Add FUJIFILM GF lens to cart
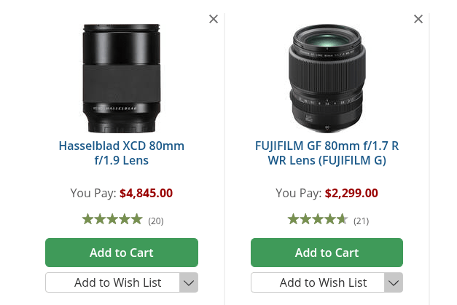The height and width of the screenshot is (305, 457). [327, 253]
